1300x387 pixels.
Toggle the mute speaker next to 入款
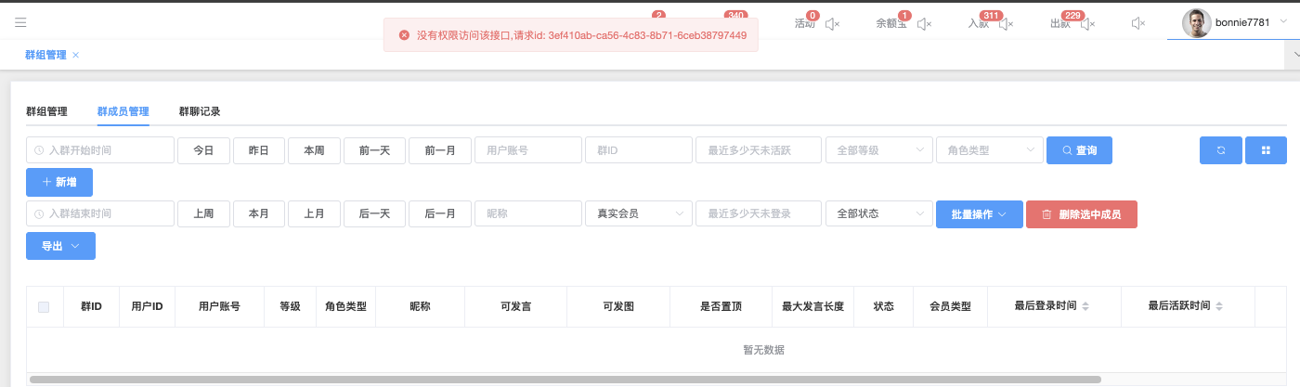1005,24
